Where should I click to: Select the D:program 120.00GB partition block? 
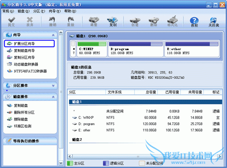[x=136, y=49]
